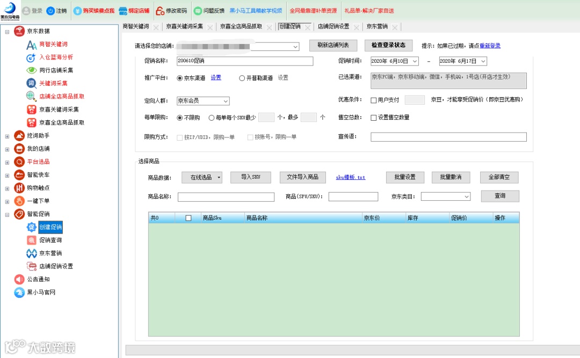Switch to 京喜关键词采集 tab
Viewport: 580px width, 358px height.
tap(184, 27)
